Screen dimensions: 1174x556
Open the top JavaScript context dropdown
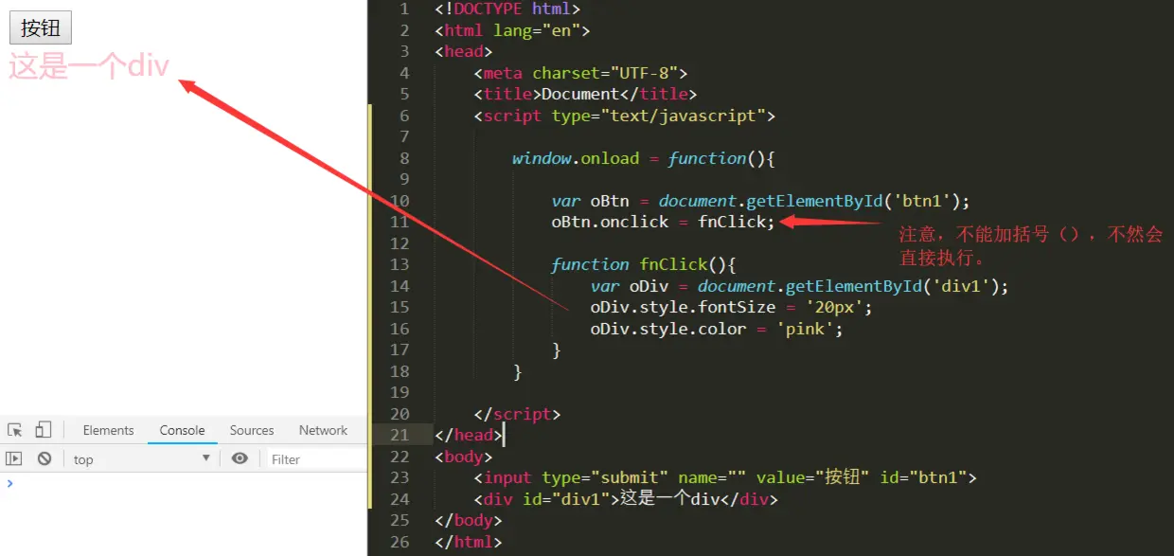click(x=142, y=458)
